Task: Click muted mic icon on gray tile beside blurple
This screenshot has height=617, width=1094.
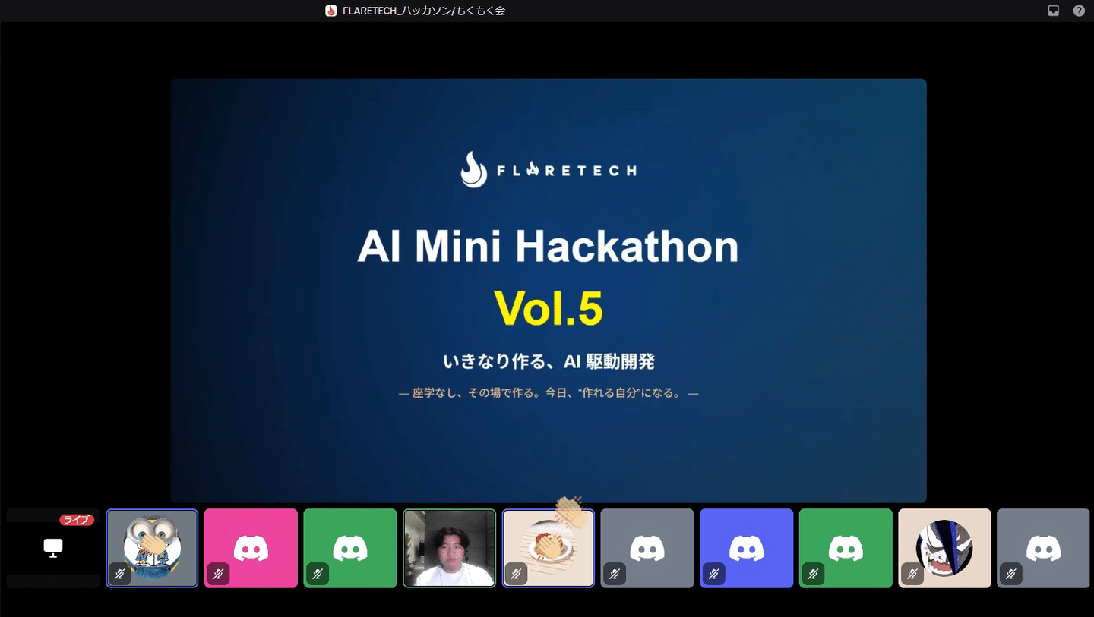Action: coord(615,575)
